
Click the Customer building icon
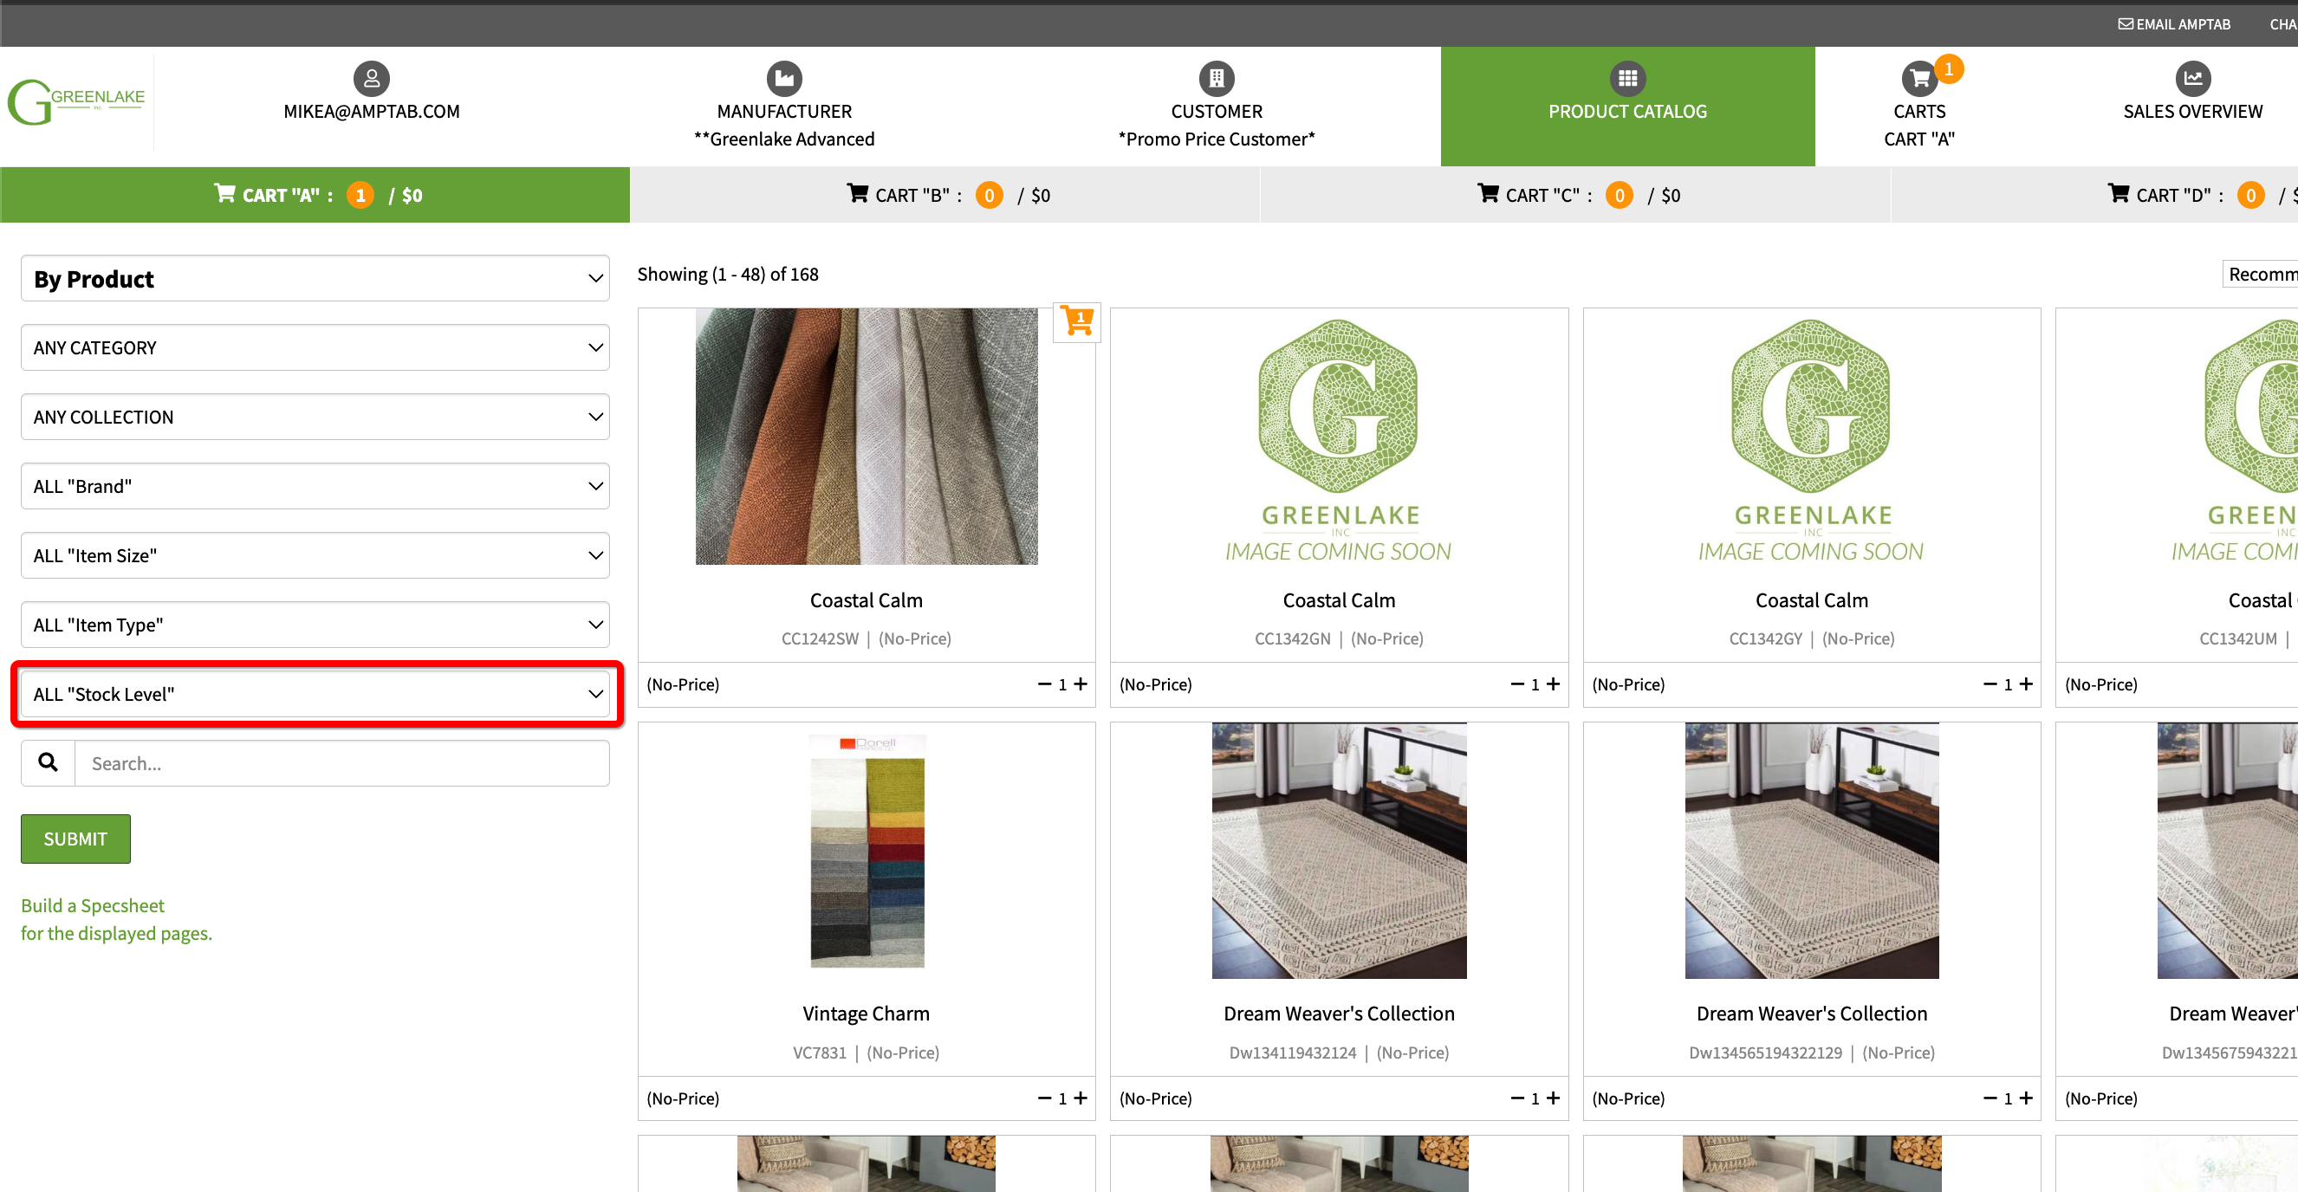point(1215,79)
